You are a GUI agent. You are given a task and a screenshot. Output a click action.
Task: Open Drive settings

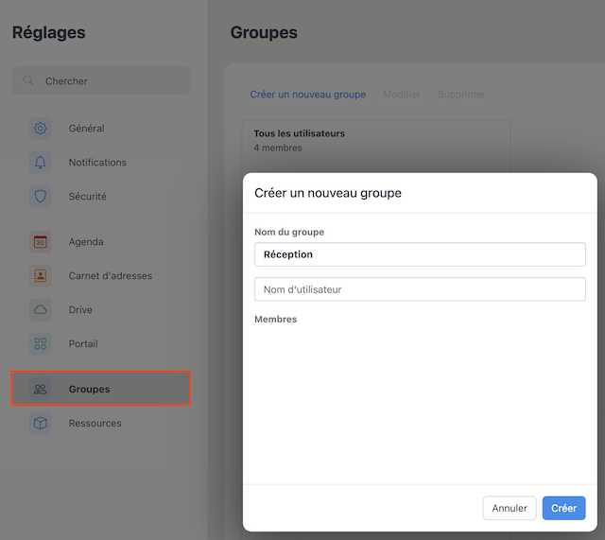[x=101, y=309]
